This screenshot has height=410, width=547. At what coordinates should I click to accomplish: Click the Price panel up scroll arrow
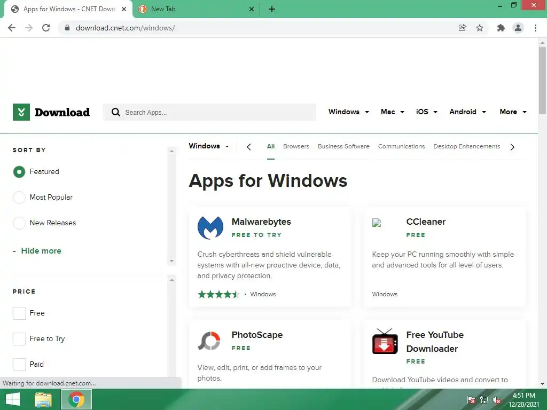[x=171, y=280]
